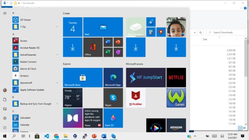This screenshot has height=140, width=249.
Task: Open Acrobat Reader DC from the app list
Action: pyautogui.click(x=30, y=48)
